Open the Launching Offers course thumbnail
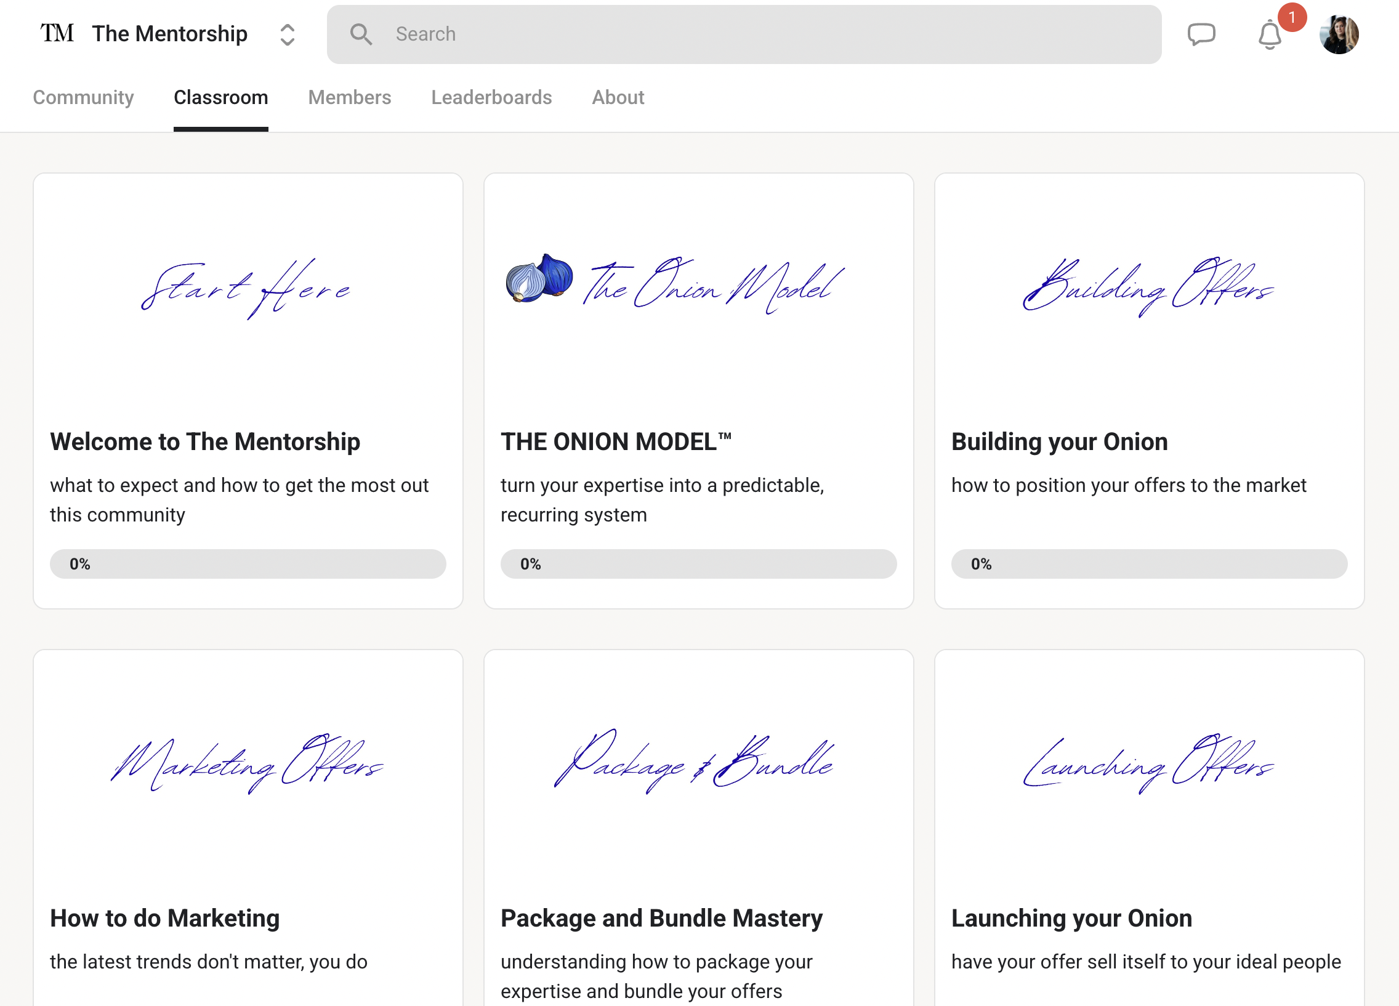Image resolution: width=1399 pixels, height=1006 pixels. (x=1148, y=763)
